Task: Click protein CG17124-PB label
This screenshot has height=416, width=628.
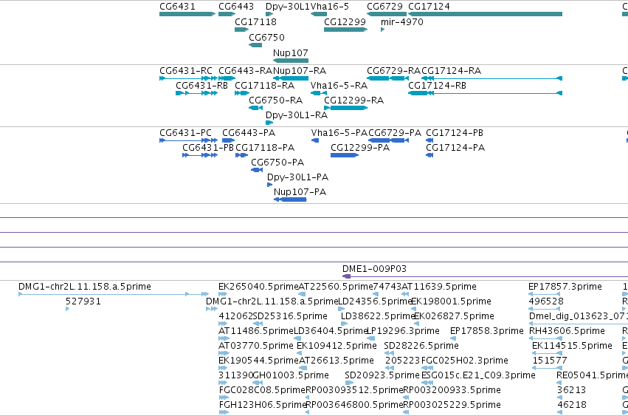Action: [x=455, y=133]
